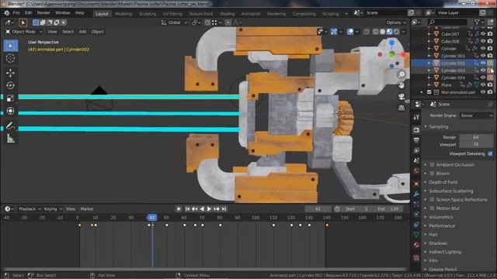Screen dimensions: 497x279
Task: Open the File menu
Action: tap(16, 13)
